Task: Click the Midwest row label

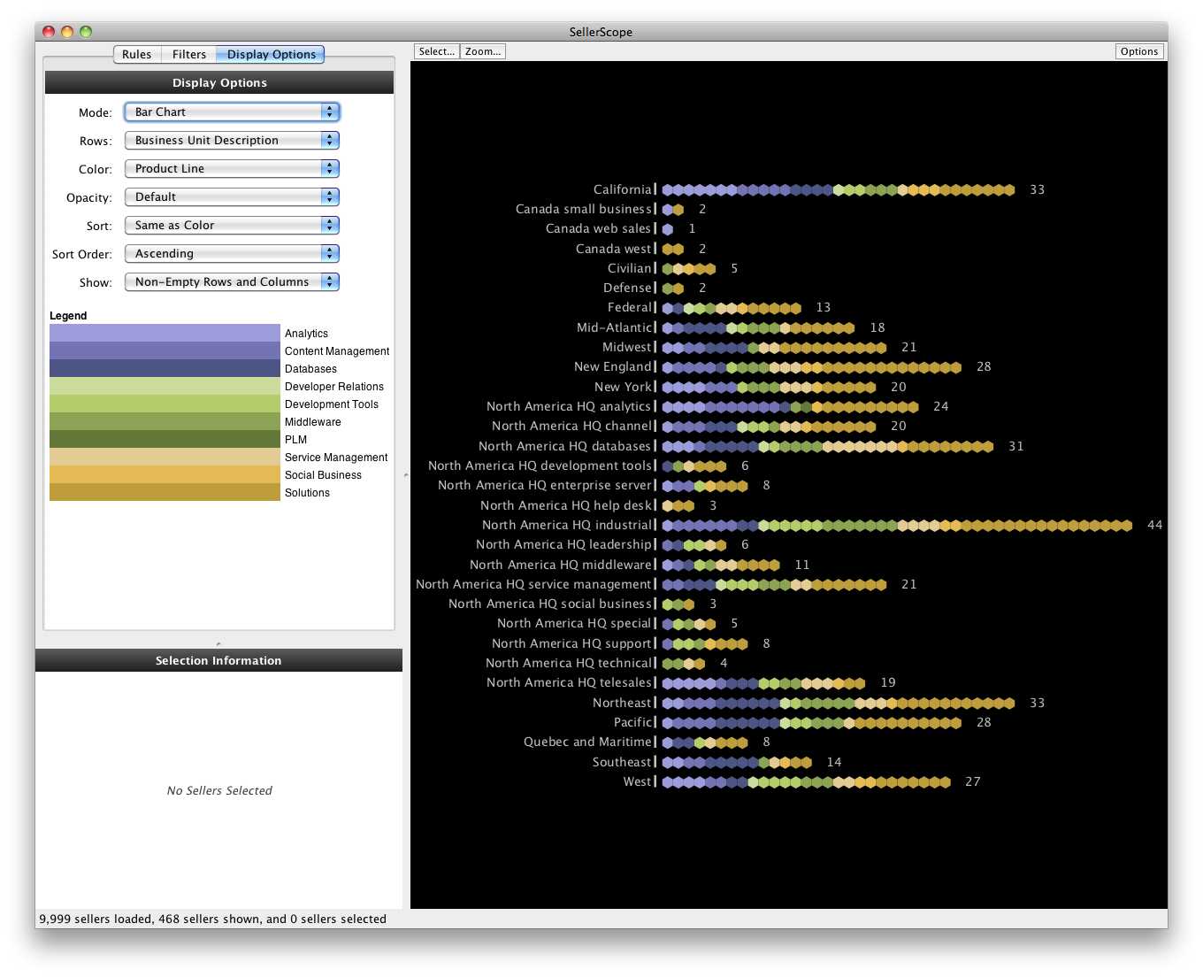Action: click(x=627, y=347)
